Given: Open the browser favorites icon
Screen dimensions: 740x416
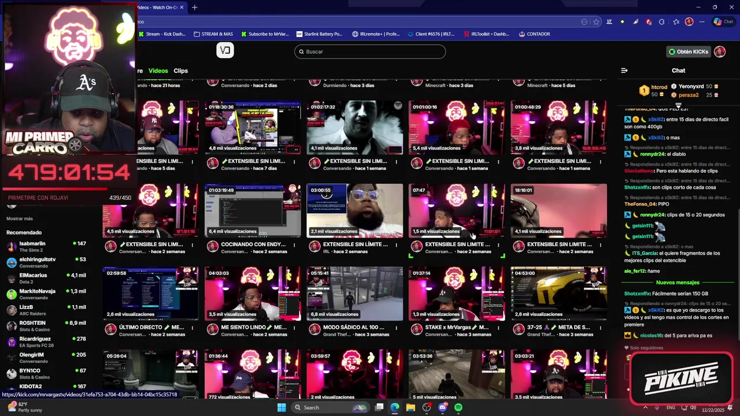Looking at the screenshot, I should 676,22.
